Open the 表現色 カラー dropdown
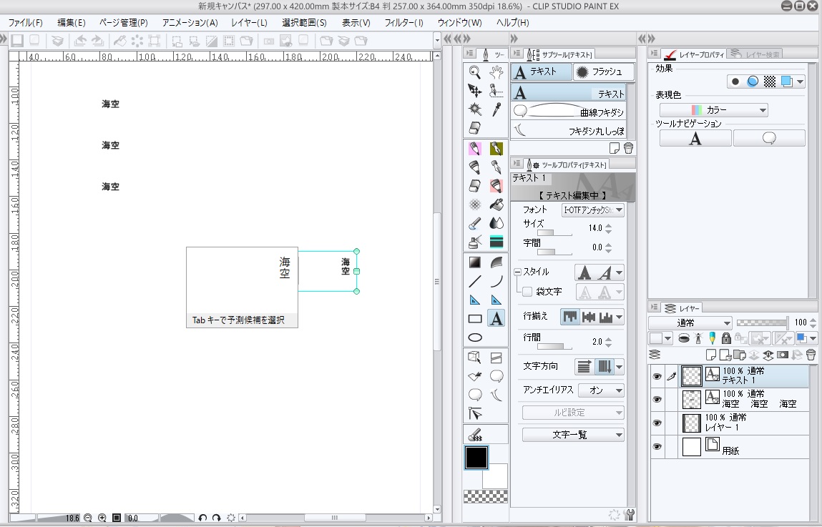This screenshot has height=527, width=822. pos(713,110)
